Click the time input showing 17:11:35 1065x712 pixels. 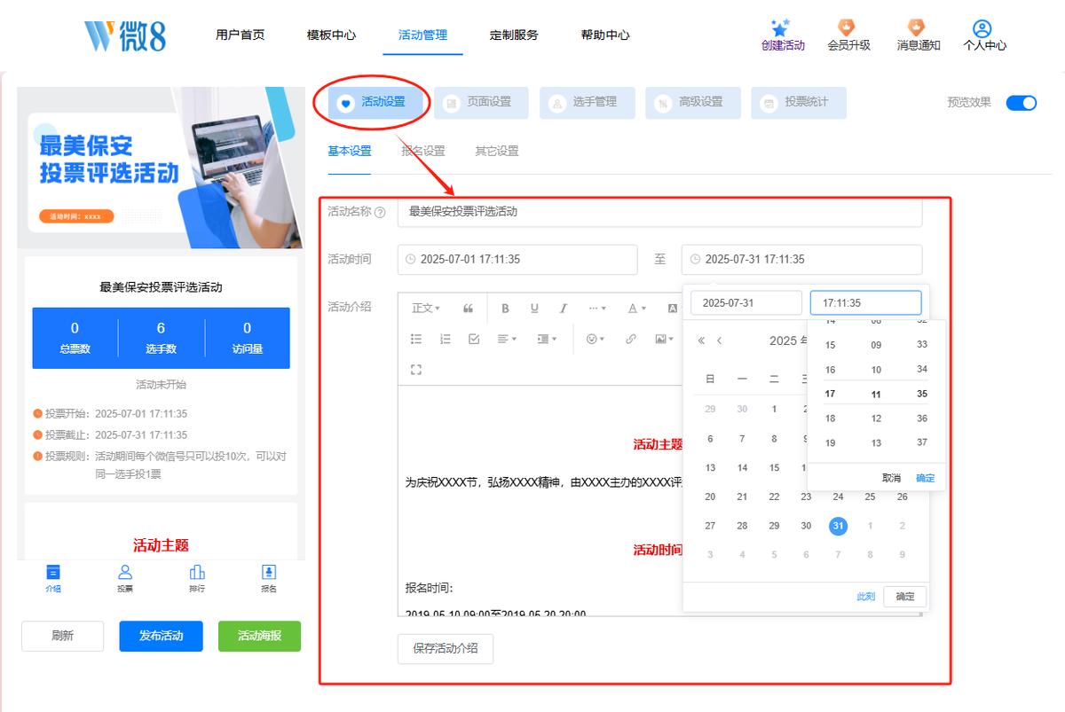click(x=866, y=303)
